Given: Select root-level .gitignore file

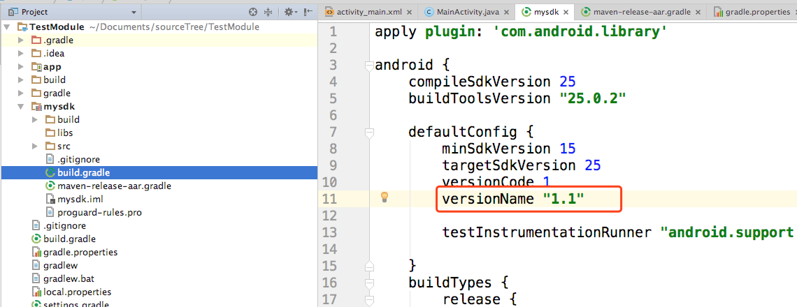Looking at the screenshot, I should coord(64,225).
